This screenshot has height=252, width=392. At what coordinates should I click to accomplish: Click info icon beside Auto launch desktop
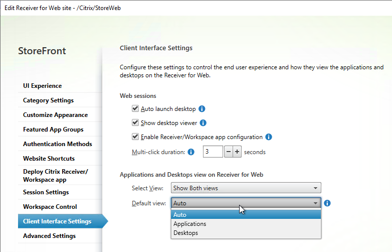click(202, 109)
